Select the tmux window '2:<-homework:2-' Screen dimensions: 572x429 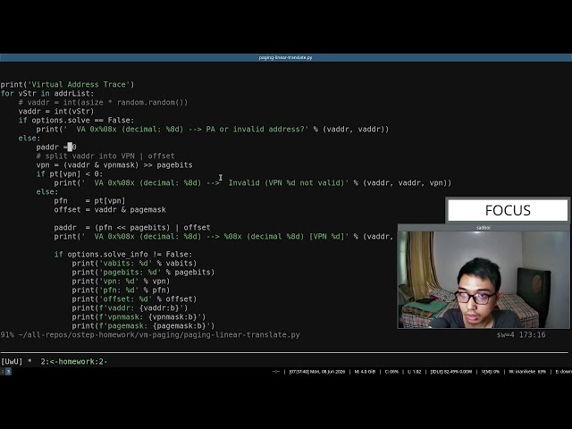[x=73, y=361]
